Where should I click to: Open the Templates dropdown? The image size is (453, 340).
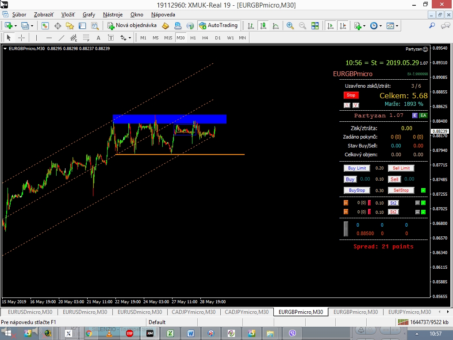coord(397,26)
